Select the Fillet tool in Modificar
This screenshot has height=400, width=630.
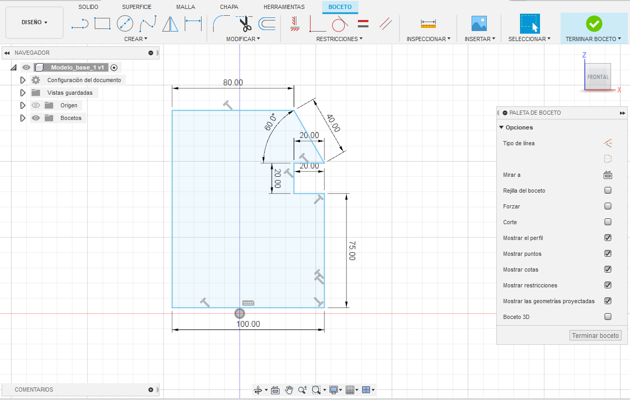(221, 24)
